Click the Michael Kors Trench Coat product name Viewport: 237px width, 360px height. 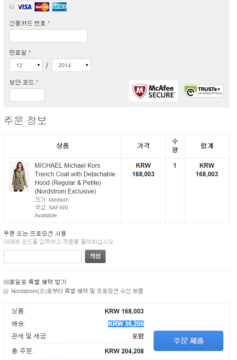(x=75, y=178)
